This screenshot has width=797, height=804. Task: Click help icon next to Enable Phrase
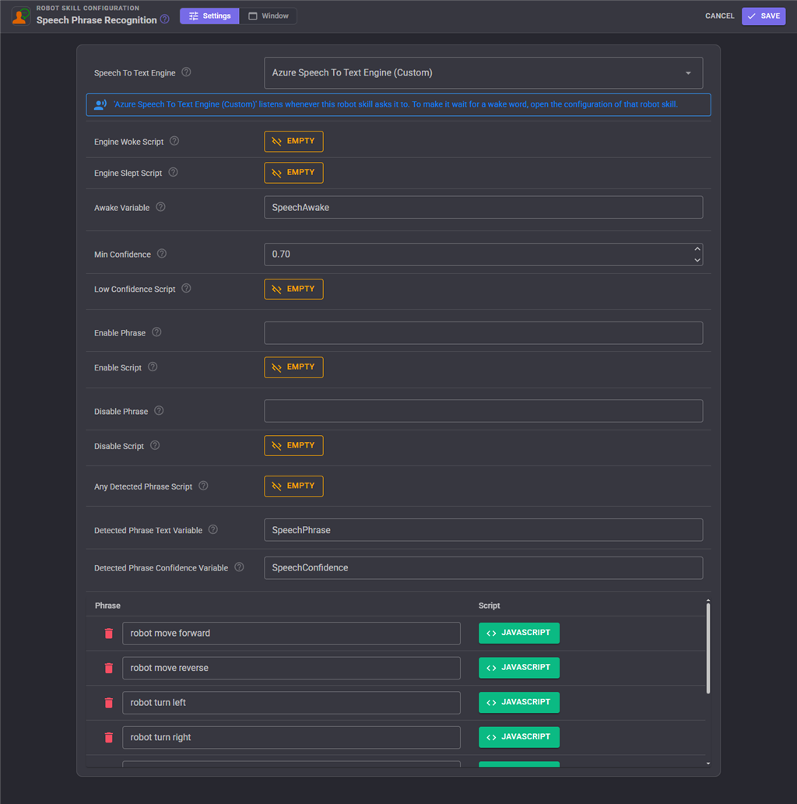click(x=156, y=332)
